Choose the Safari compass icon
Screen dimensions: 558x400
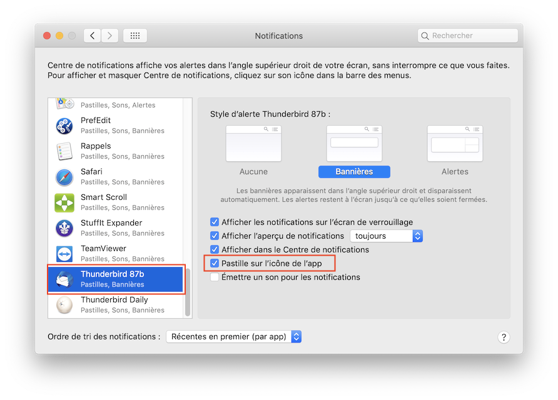[x=64, y=177]
